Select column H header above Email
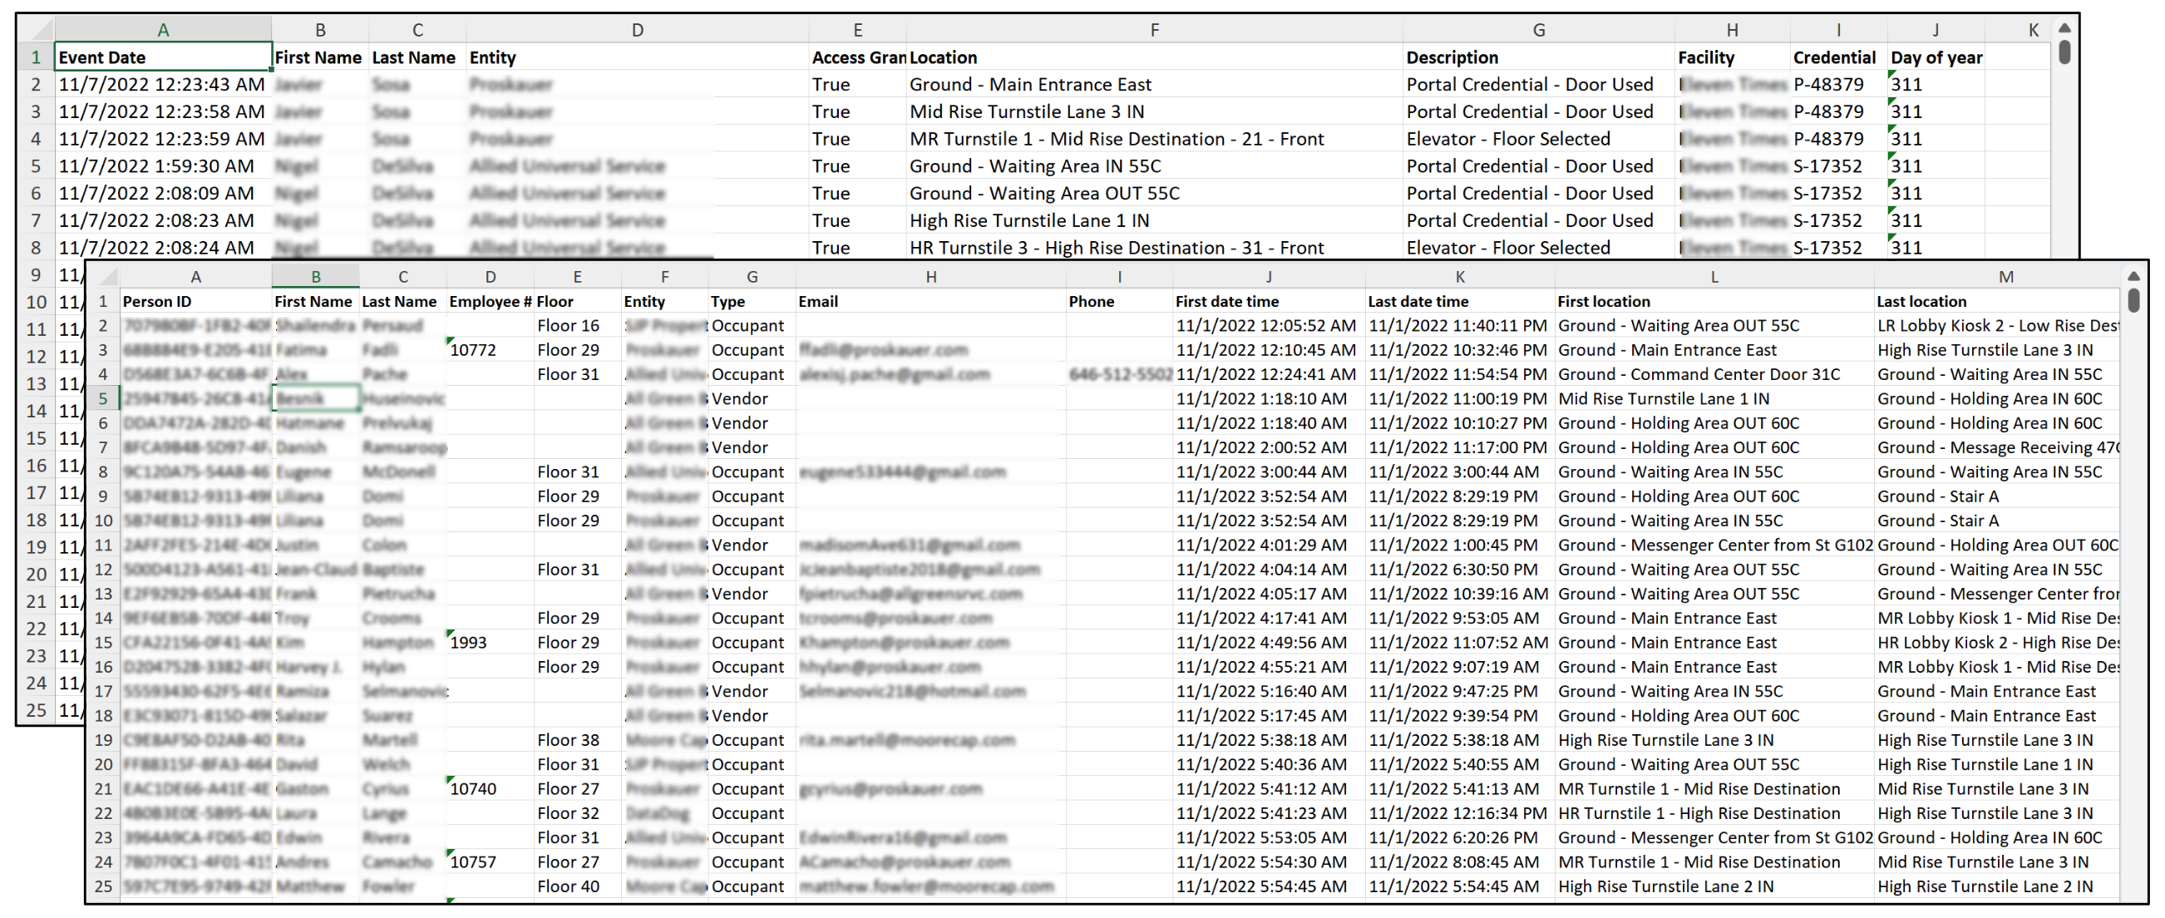Screen dimensions: 2165x918 point(930,277)
